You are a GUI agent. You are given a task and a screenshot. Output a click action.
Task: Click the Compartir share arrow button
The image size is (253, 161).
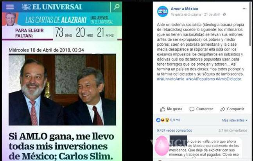(232, 109)
